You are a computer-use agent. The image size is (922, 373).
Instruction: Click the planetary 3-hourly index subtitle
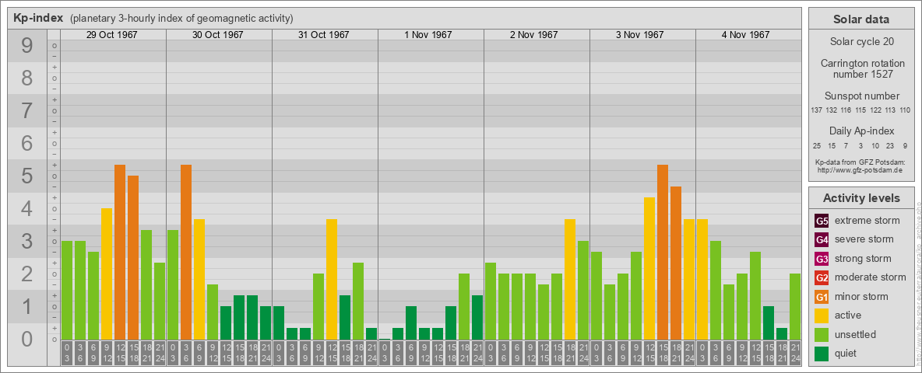181,19
